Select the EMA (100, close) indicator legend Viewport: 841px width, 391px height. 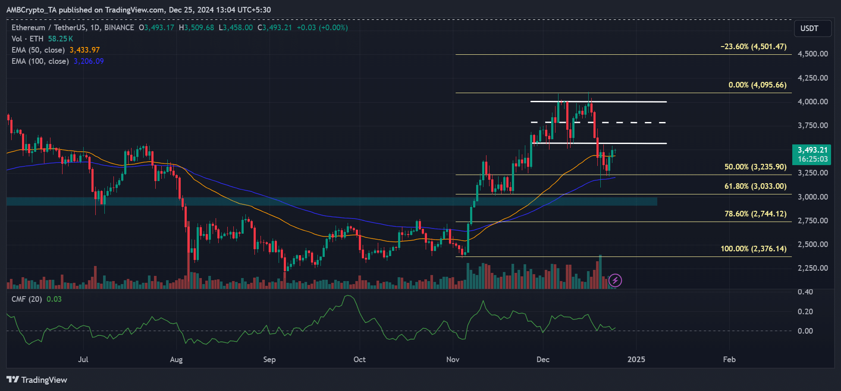(40, 61)
